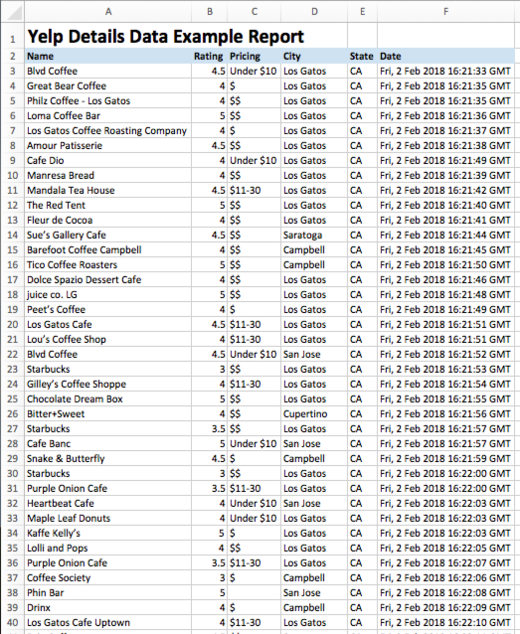This screenshot has height=634, width=520.
Task: Select the 'Manresa Bread' cell
Action: (x=108, y=176)
